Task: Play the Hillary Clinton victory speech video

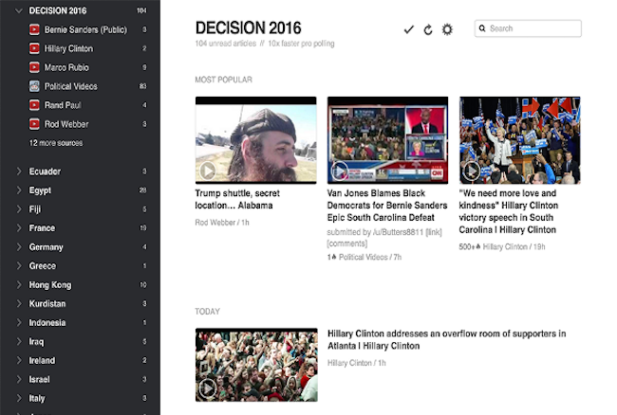Action: 472,171
